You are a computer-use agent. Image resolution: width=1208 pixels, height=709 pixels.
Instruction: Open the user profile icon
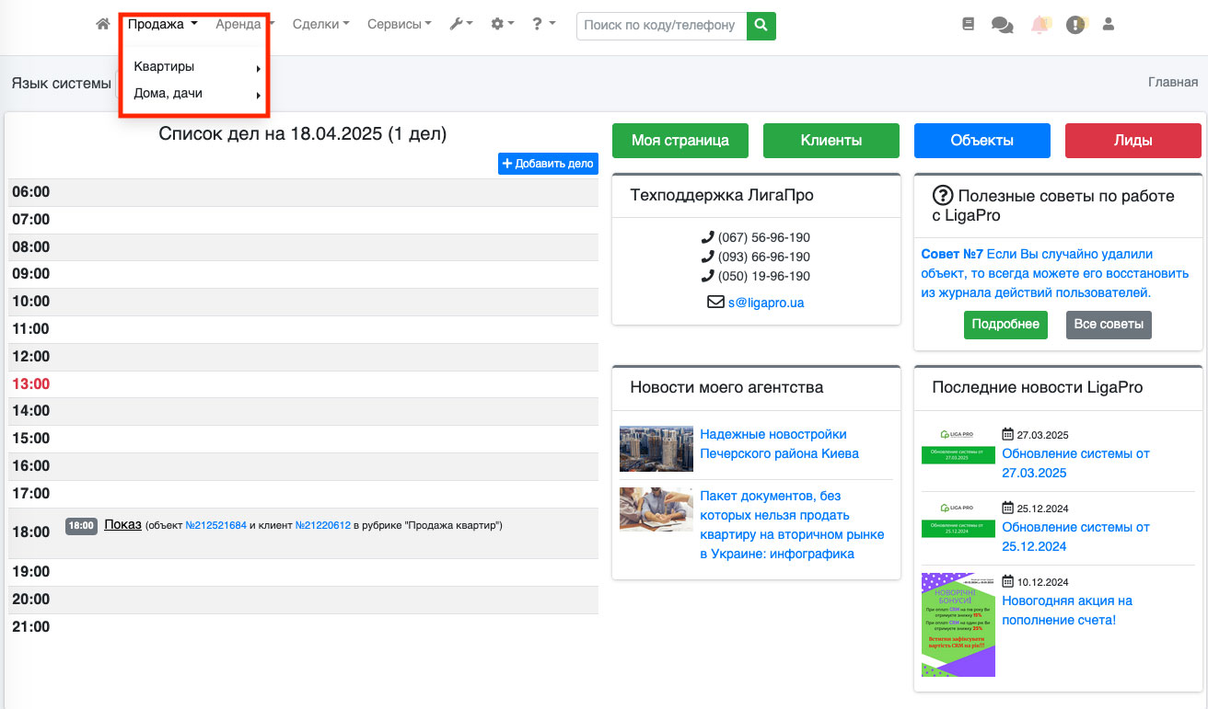(1109, 25)
